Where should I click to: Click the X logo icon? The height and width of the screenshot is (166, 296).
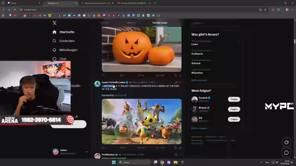(x=55, y=23)
